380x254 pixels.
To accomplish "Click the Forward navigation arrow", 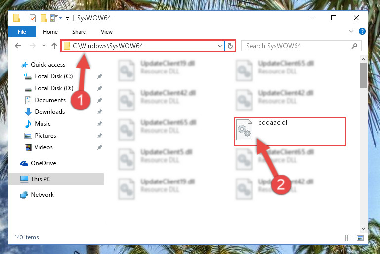I will 32,46.
